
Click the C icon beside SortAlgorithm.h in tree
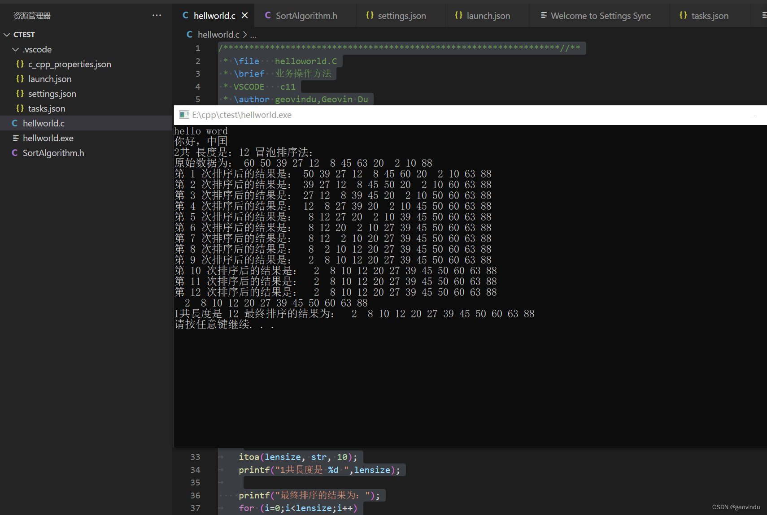point(15,153)
